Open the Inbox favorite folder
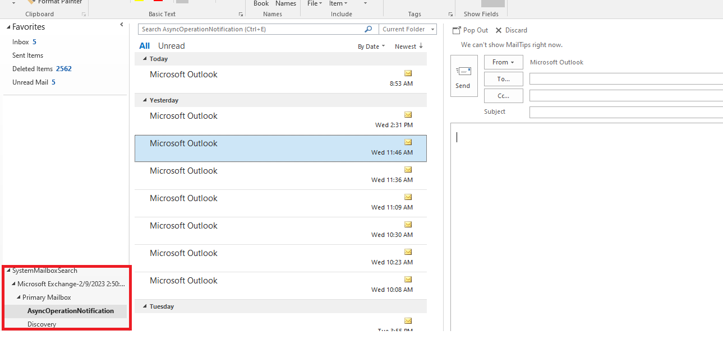The width and height of the screenshot is (723, 363). tap(20, 42)
